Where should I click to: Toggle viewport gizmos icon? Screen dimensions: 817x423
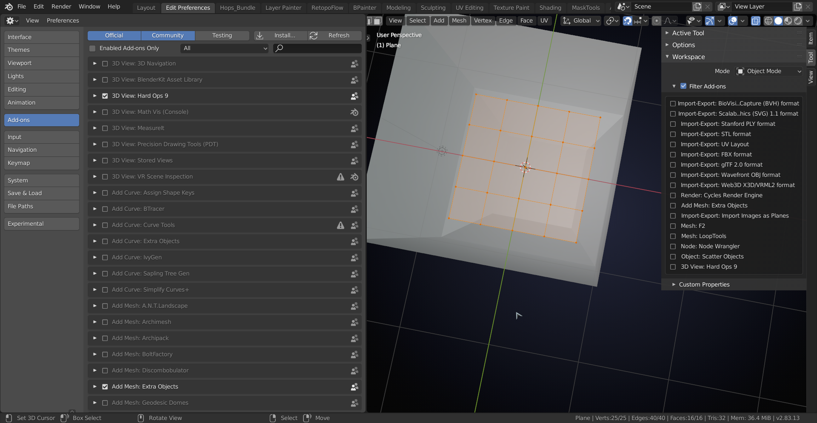709,21
